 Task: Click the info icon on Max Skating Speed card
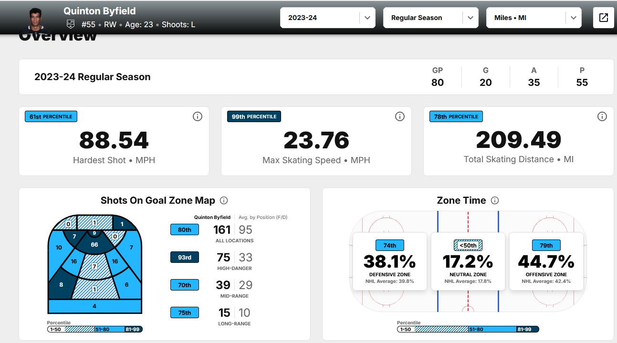[x=400, y=116]
